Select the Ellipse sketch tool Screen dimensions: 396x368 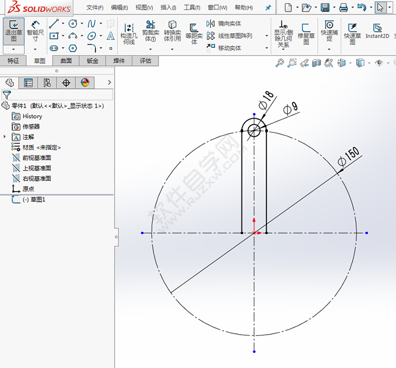click(91, 36)
